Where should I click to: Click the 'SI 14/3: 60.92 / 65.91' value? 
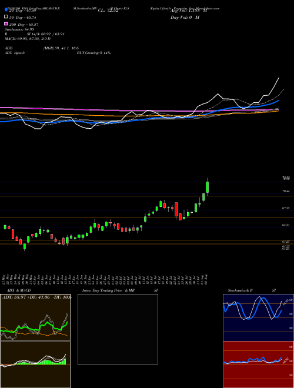(46, 34)
